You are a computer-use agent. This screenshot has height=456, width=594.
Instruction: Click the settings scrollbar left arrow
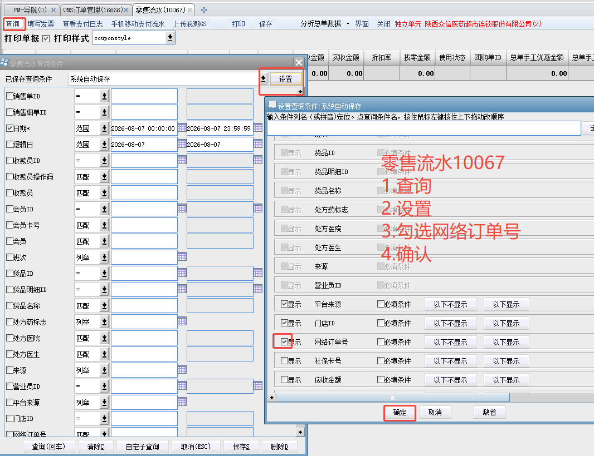[271, 398]
